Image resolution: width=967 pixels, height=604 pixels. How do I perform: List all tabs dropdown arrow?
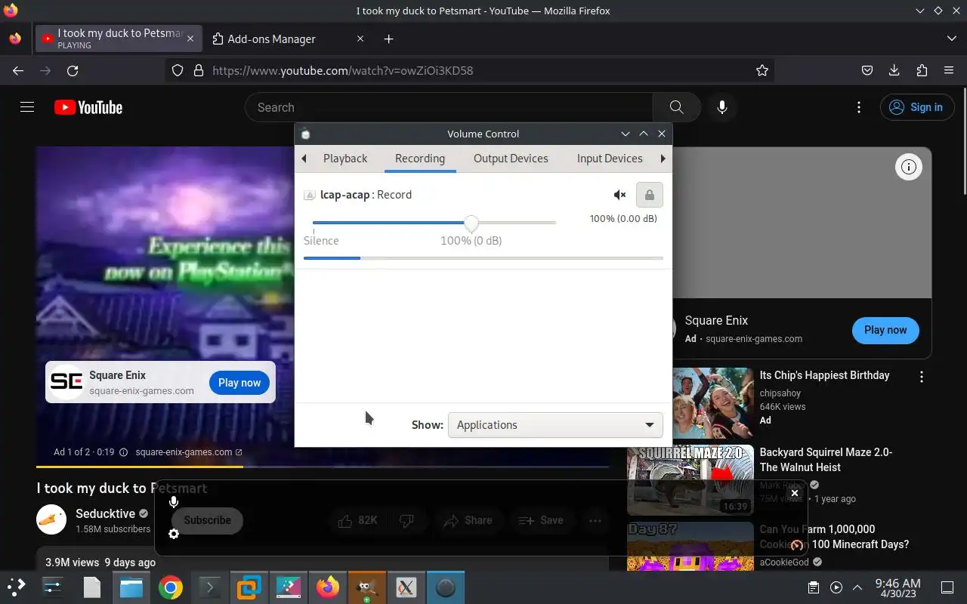(951, 39)
